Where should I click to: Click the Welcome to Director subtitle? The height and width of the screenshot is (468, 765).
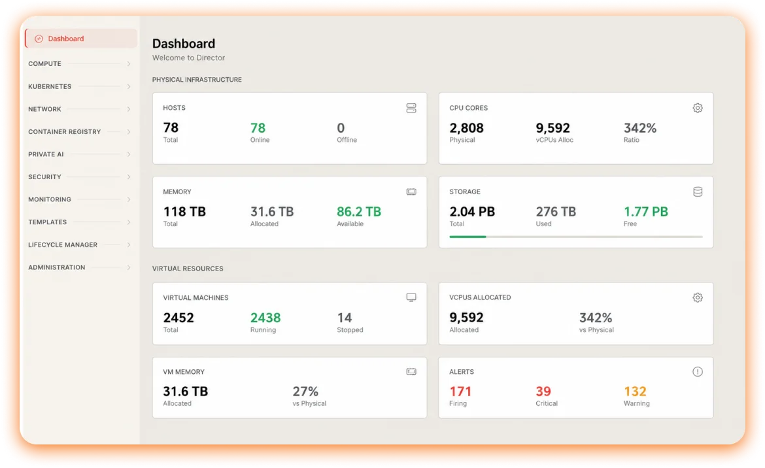point(188,58)
